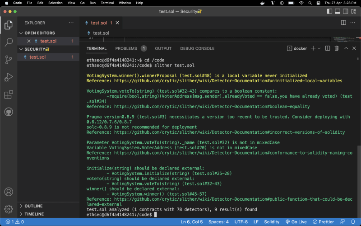Open feedback icon in status bar
The width and height of the screenshot is (361, 226).
[x=342, y=222]
